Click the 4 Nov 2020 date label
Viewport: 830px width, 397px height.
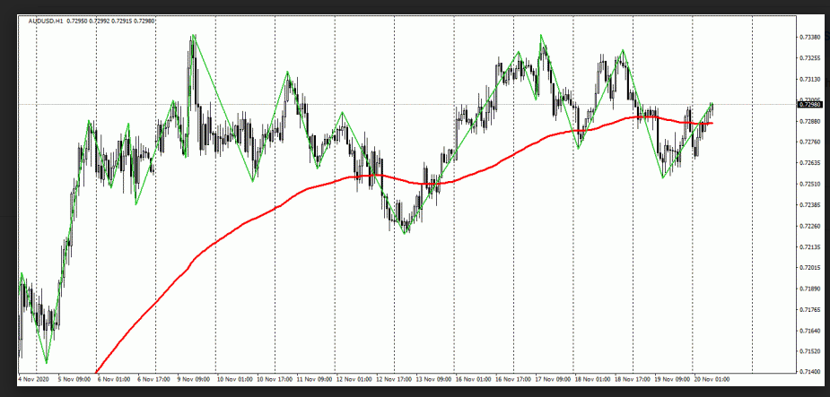[x=33, y=379]
